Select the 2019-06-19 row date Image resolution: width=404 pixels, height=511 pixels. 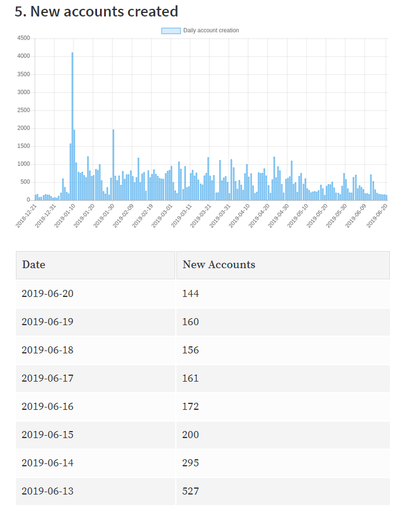(48, 322)
